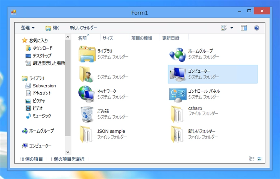The height and width of the screenshot is (179, 280).
Task: Select the 新しいフォルダー folder icon in list
Action: click(x=177, y=134)
